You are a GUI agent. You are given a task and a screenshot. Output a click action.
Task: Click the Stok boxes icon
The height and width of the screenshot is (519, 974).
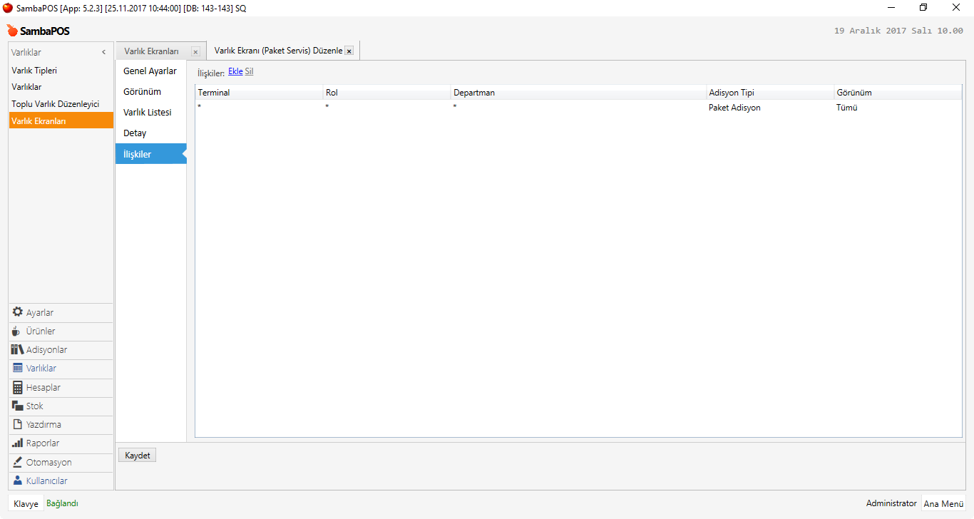18,406
